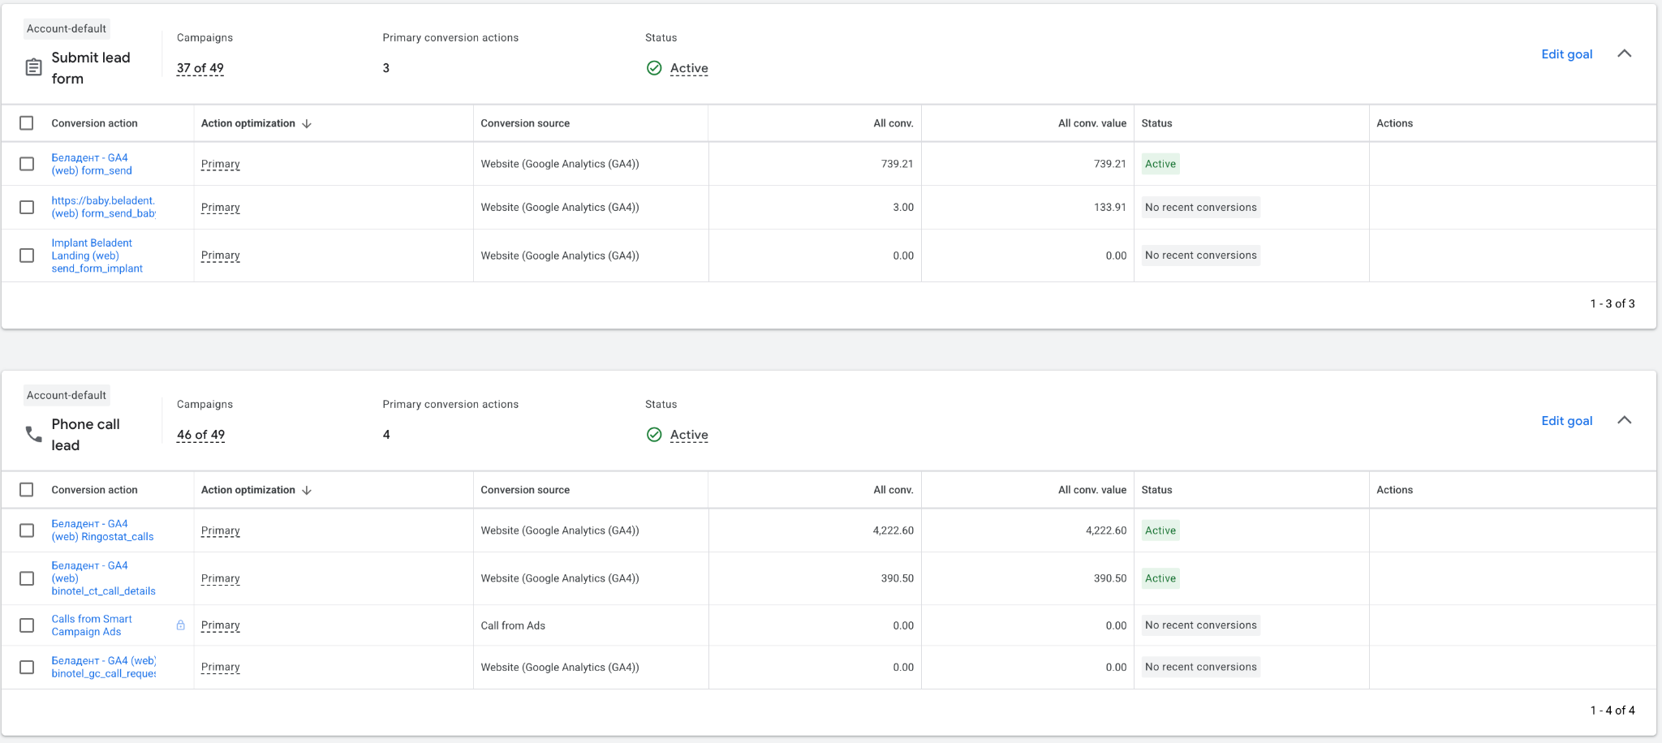
Task: Click the Submit lead form clipboard icon
Action: pyautogui.click(x=33, y=67)
